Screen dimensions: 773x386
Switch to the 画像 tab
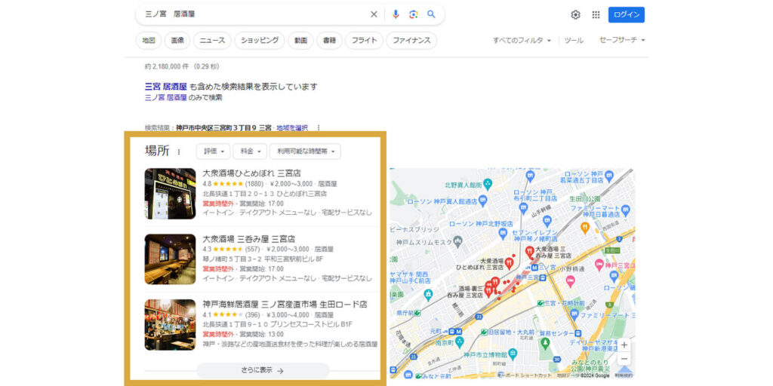pos(177,41)
